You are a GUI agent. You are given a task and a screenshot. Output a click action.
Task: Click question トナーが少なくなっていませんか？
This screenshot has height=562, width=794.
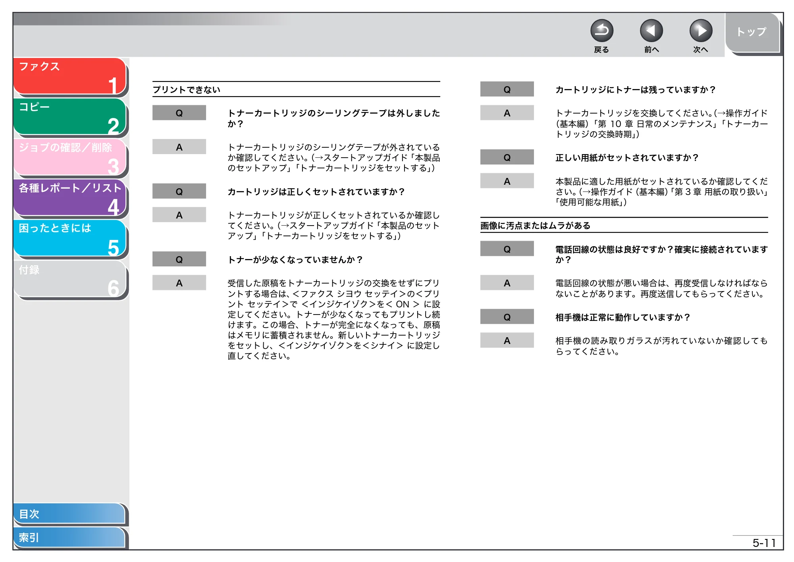[295, 260]
